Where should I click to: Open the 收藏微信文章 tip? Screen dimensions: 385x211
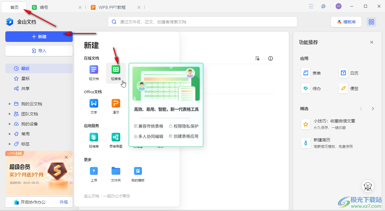329,124
